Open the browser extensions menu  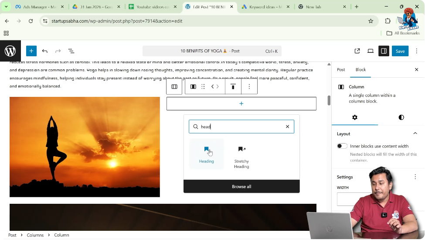(388, 21)
